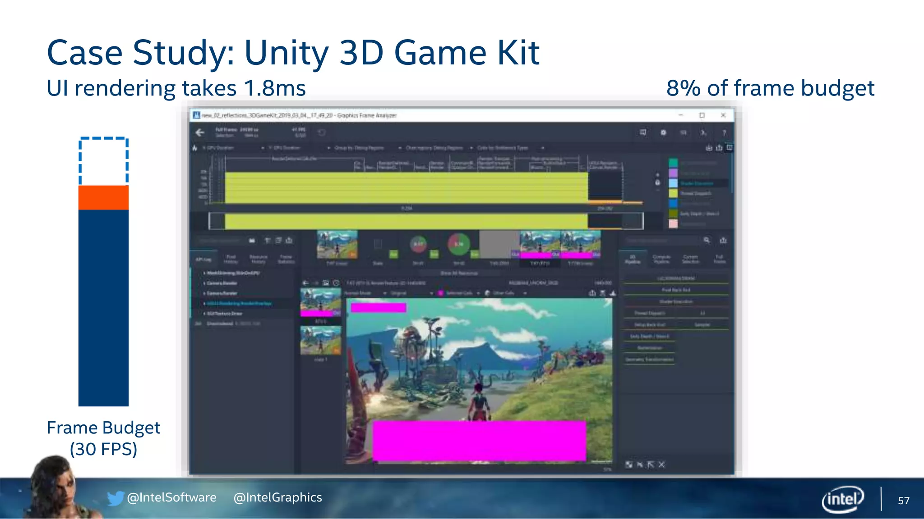This screenshot has height=519, width=924.
Task: Click the export icon next to metrics search
Action: click(x=723, y=241)
